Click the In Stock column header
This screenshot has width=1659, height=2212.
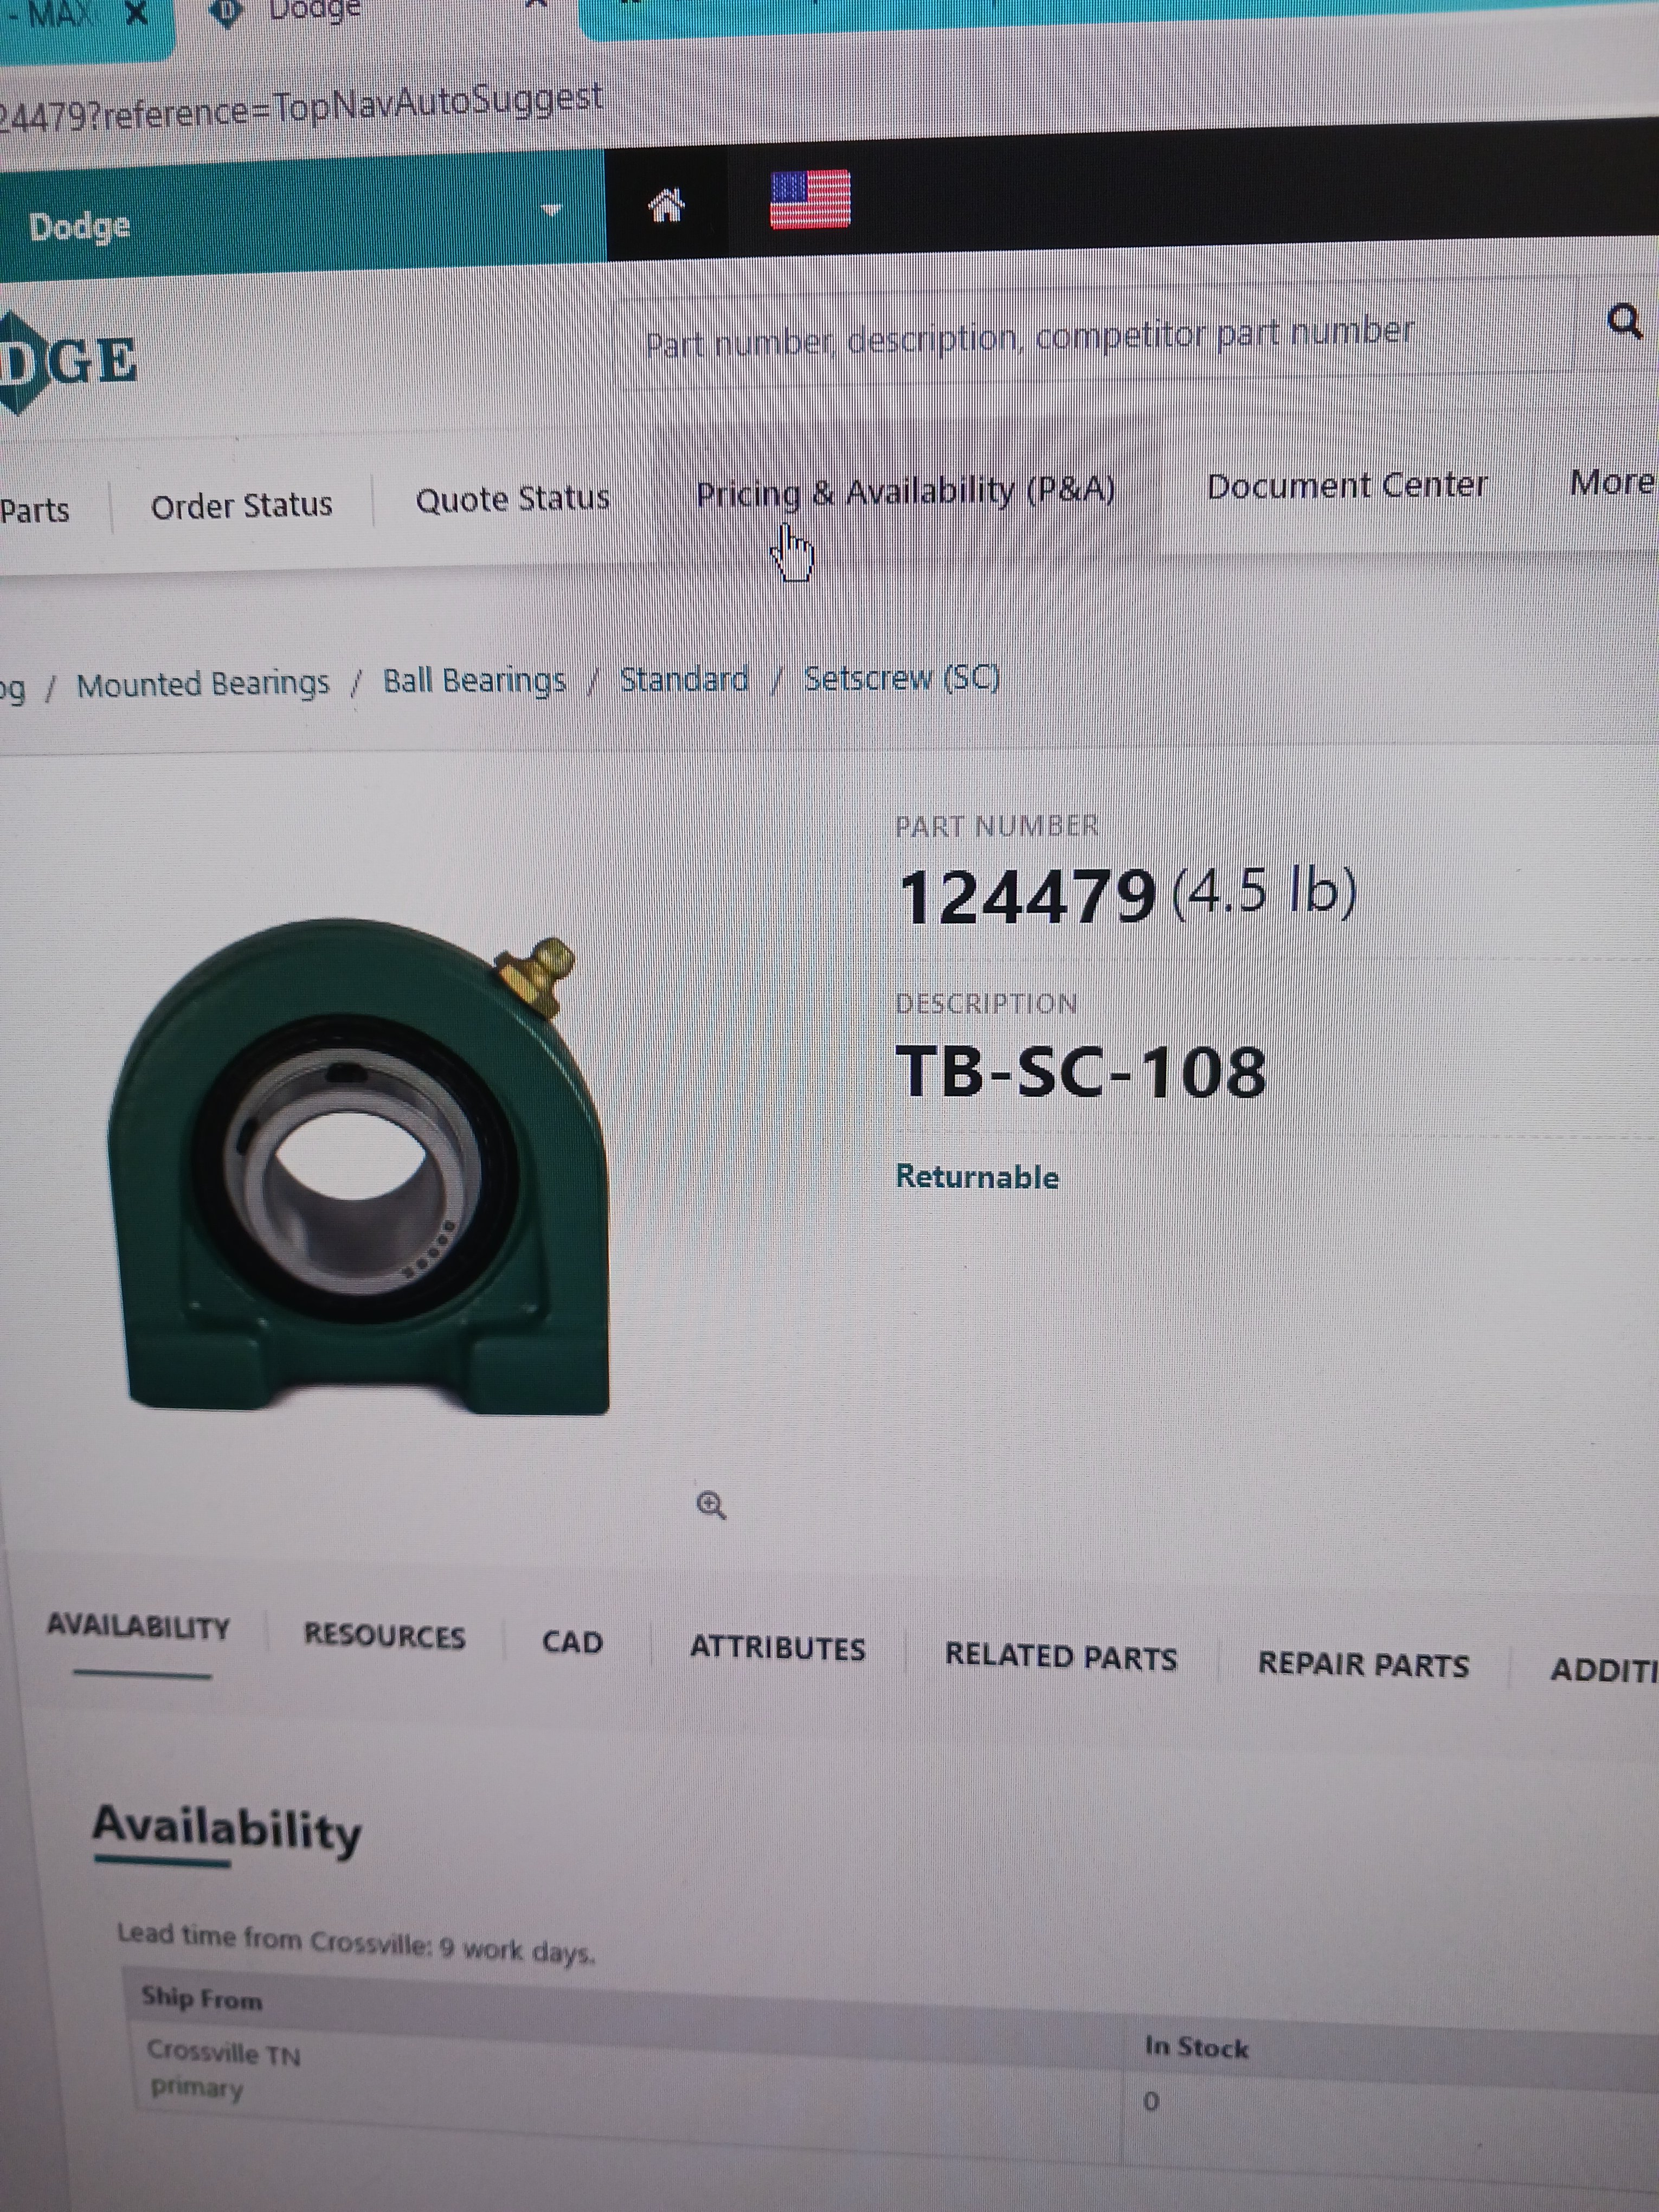tap(1196, 2047)
